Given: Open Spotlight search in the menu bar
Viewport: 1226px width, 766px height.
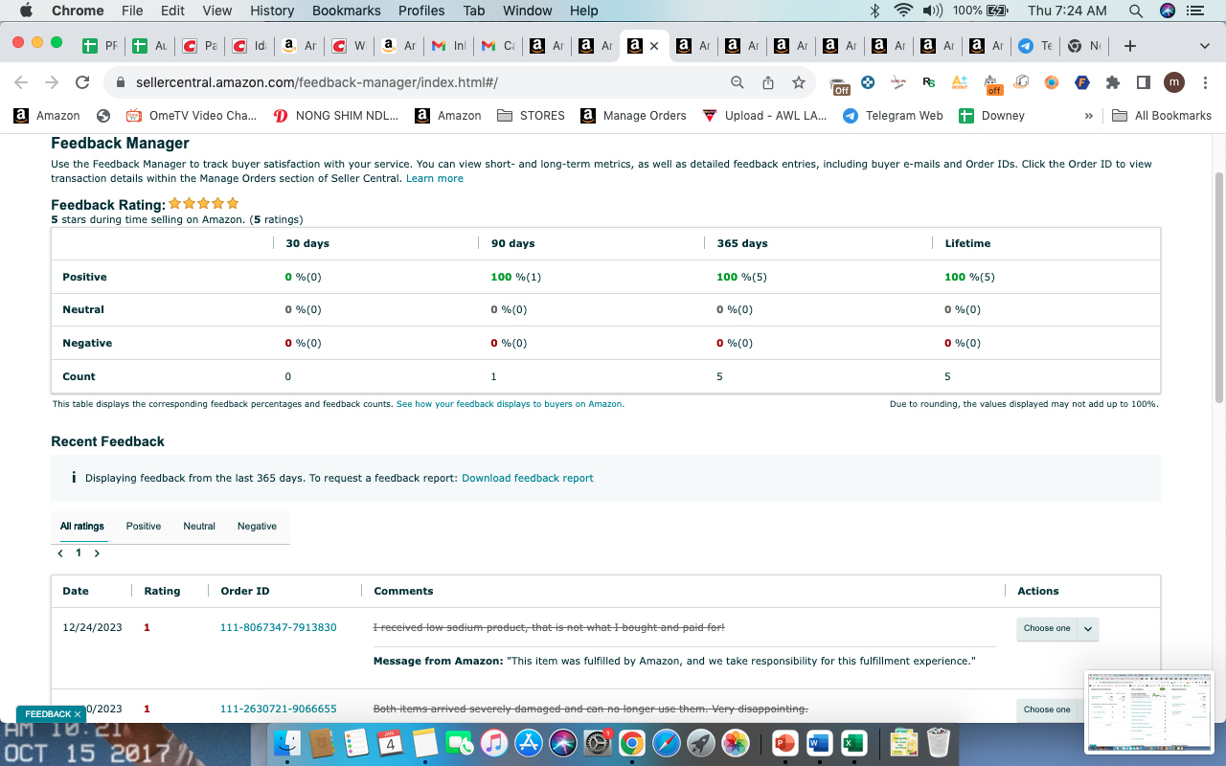Looking at the screenshot, I should coord(1136,11).
